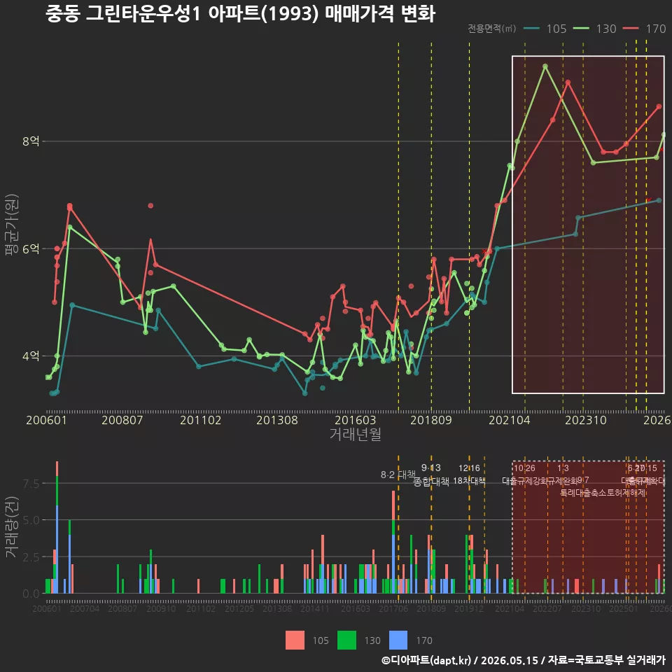Click 202104 on the price chart x-axis
Image resolution: width=672 pixels, height=672 pixels.
point(510,420)
